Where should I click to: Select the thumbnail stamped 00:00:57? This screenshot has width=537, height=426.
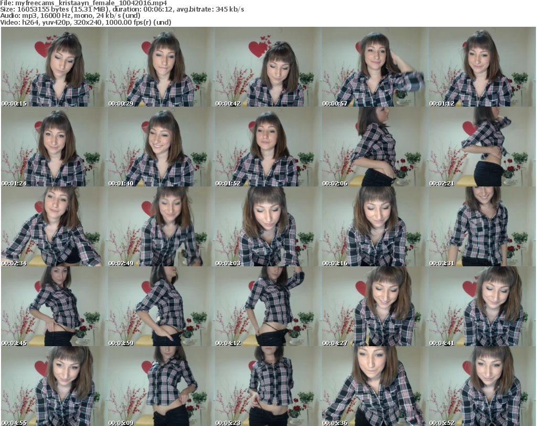[x=374, y=67]
